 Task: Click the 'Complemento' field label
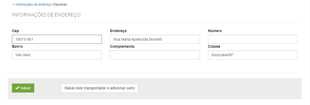pyautogui.click(x=122, y=46)
